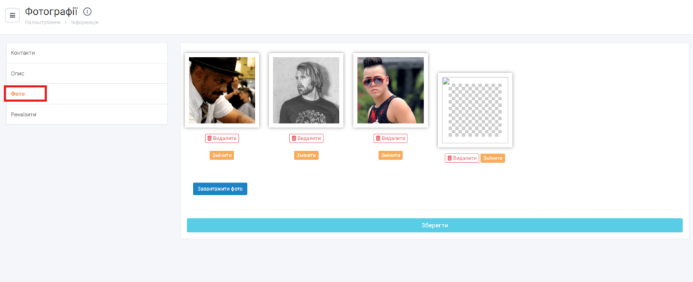This screenshot has width=693, height=282.
Task: Delete the photo of man in hat
Action: coord(222,138)
